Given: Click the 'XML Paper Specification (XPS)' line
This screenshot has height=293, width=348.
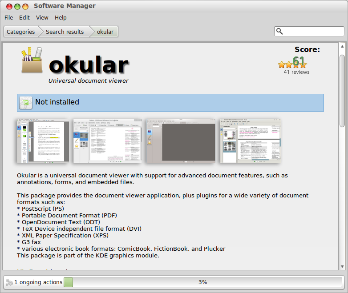Looking at the screenshot, I should tap(63, 235).
